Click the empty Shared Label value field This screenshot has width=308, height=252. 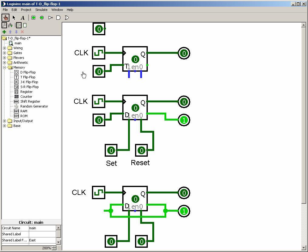[42, 234]
